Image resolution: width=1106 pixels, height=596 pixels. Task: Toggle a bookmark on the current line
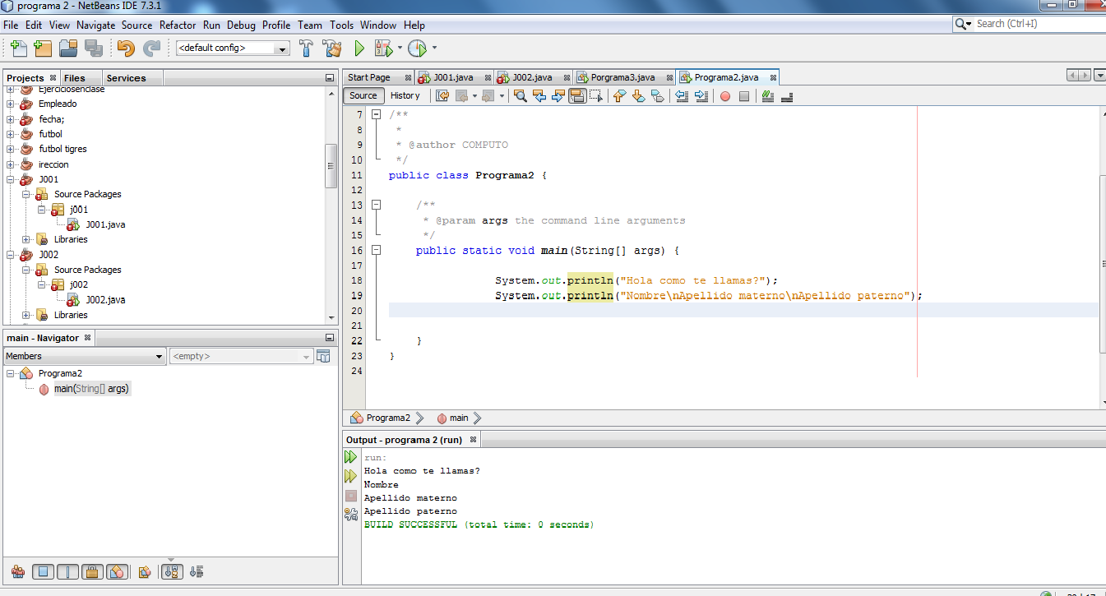pyautogui.click(x=658, y=96)
